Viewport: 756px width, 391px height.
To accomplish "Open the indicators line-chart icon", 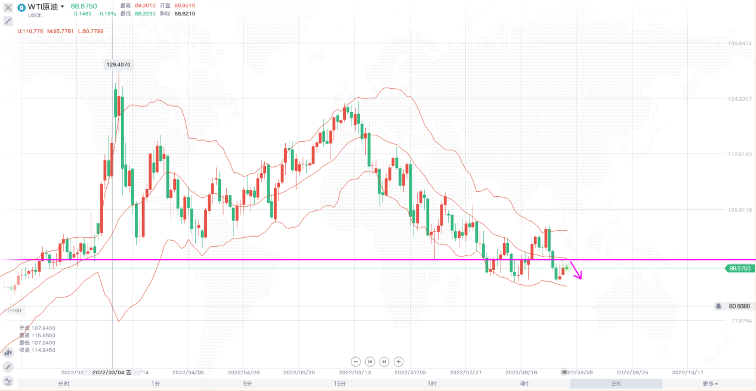I will 8,380.
